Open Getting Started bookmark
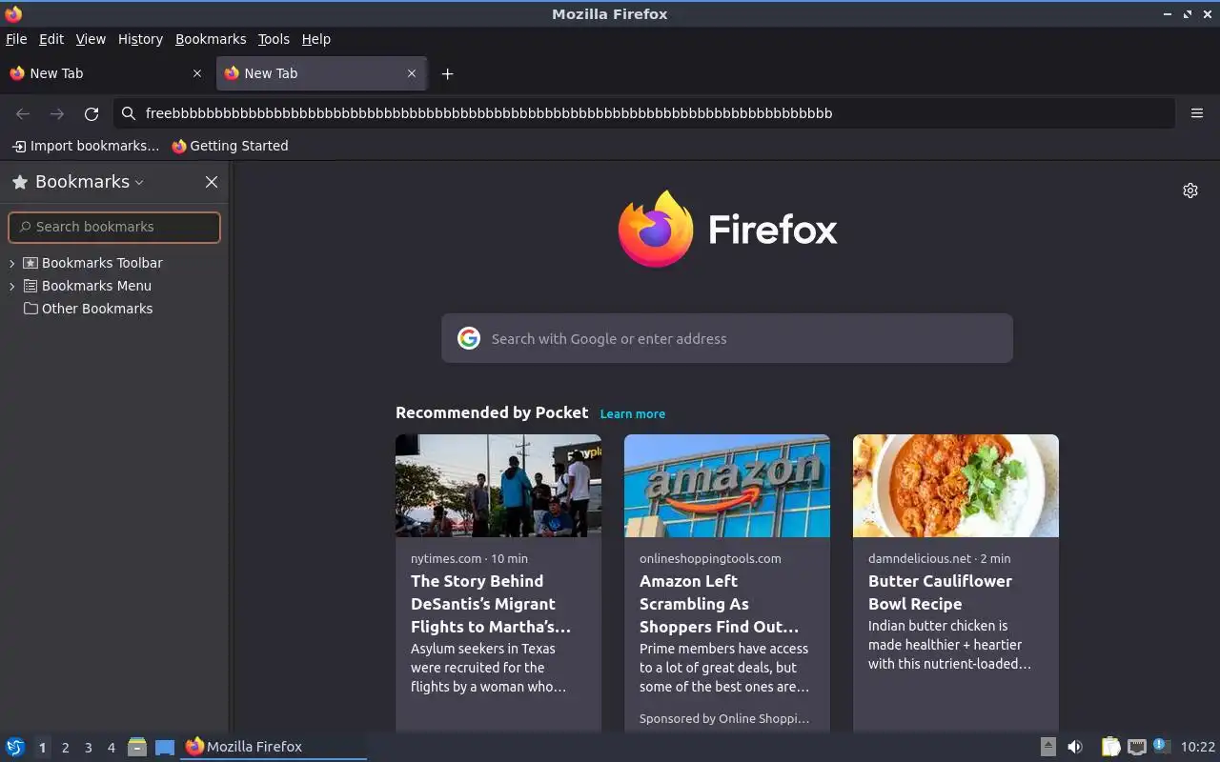The image size is (1220, 762). point(230,146)
